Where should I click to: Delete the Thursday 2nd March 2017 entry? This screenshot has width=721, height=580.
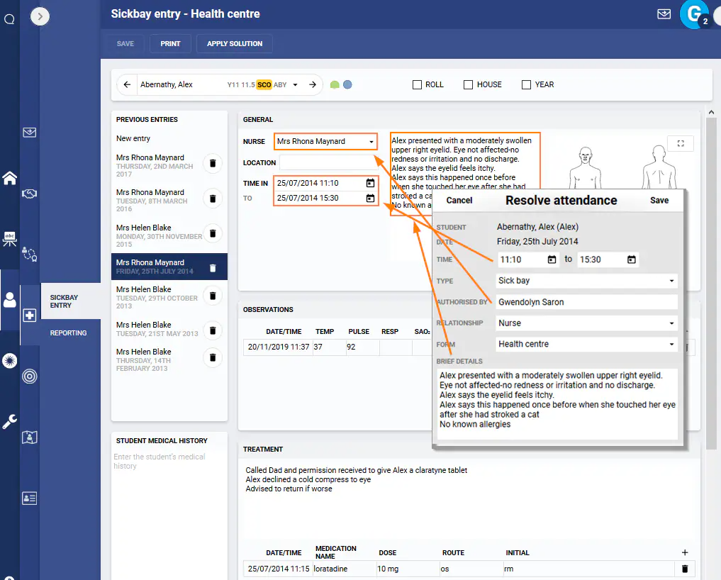point(213,163)
